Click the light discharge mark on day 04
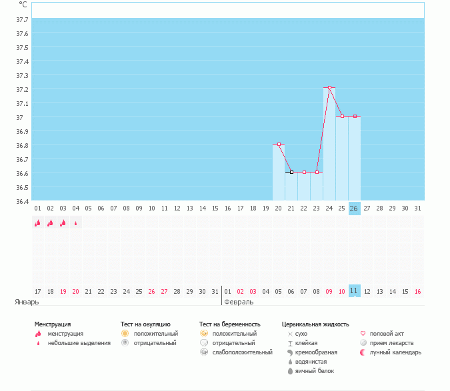This screenshot has width=450, height=391. point(75,223)
